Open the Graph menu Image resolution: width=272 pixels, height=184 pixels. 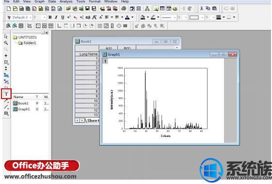tap(39, 1)
